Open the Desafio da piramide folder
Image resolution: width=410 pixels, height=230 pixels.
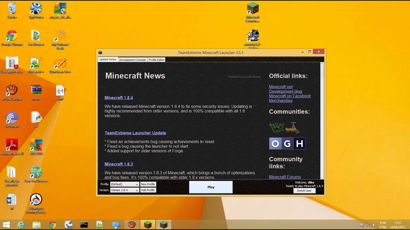12,176
